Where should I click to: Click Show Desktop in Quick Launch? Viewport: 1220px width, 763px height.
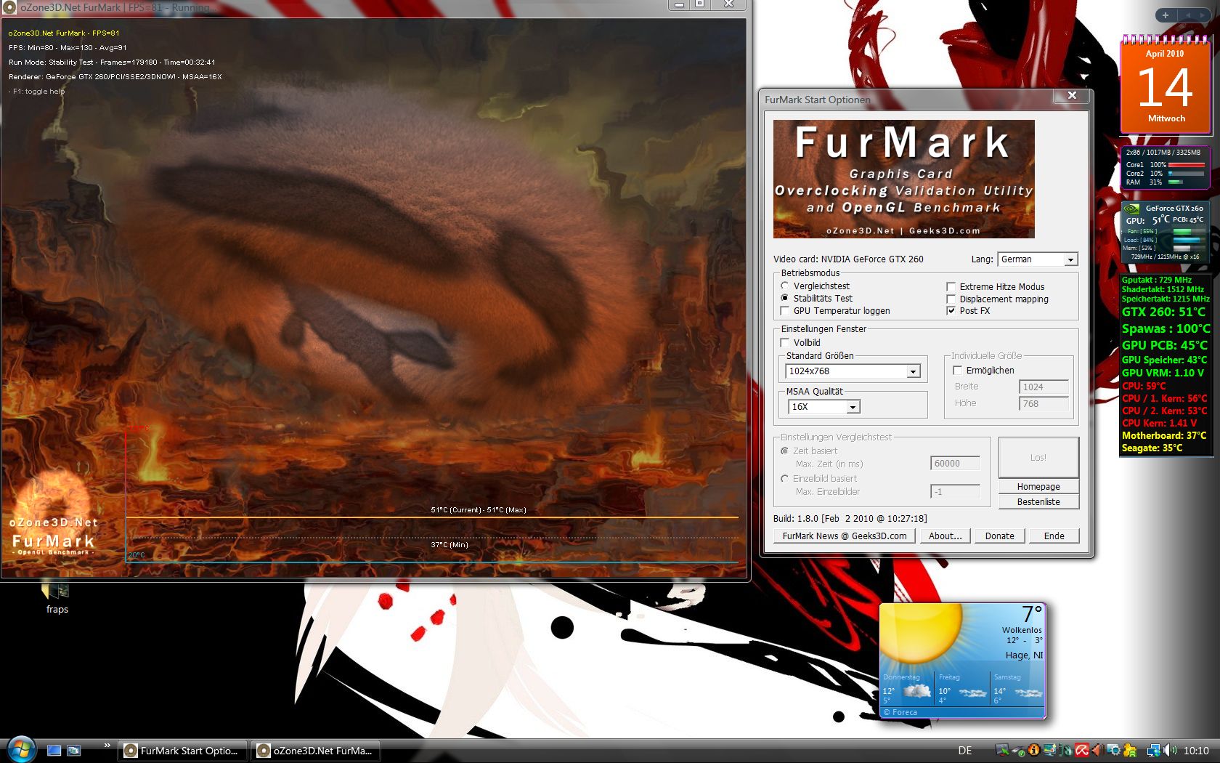click(x=54, y=751)
